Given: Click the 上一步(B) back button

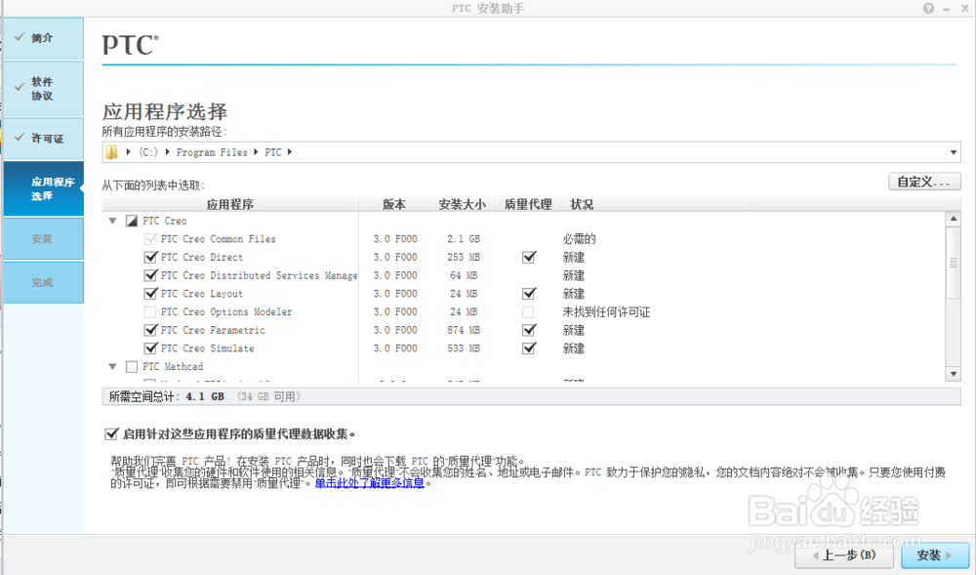Looking at the screenshot, I should coord(844,555).
